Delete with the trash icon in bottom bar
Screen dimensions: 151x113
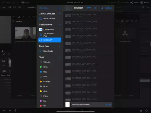tap(15, 111)
